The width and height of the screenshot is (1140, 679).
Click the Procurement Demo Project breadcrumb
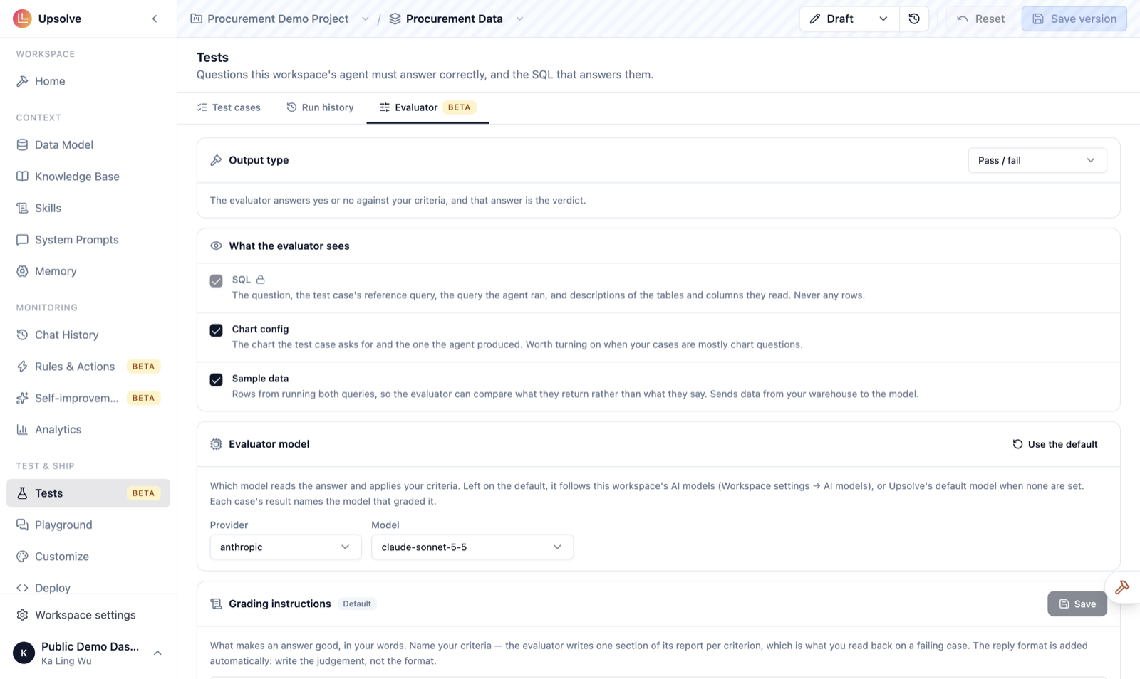coord(270,19)
